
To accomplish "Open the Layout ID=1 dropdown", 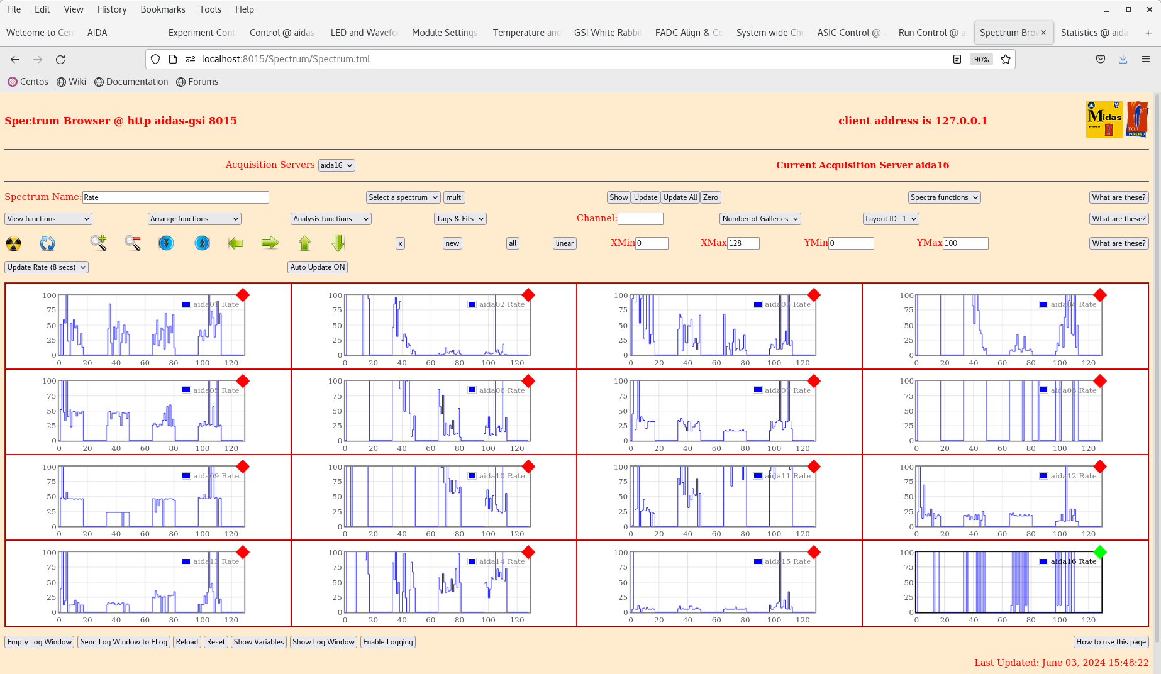I will point(891,219).
